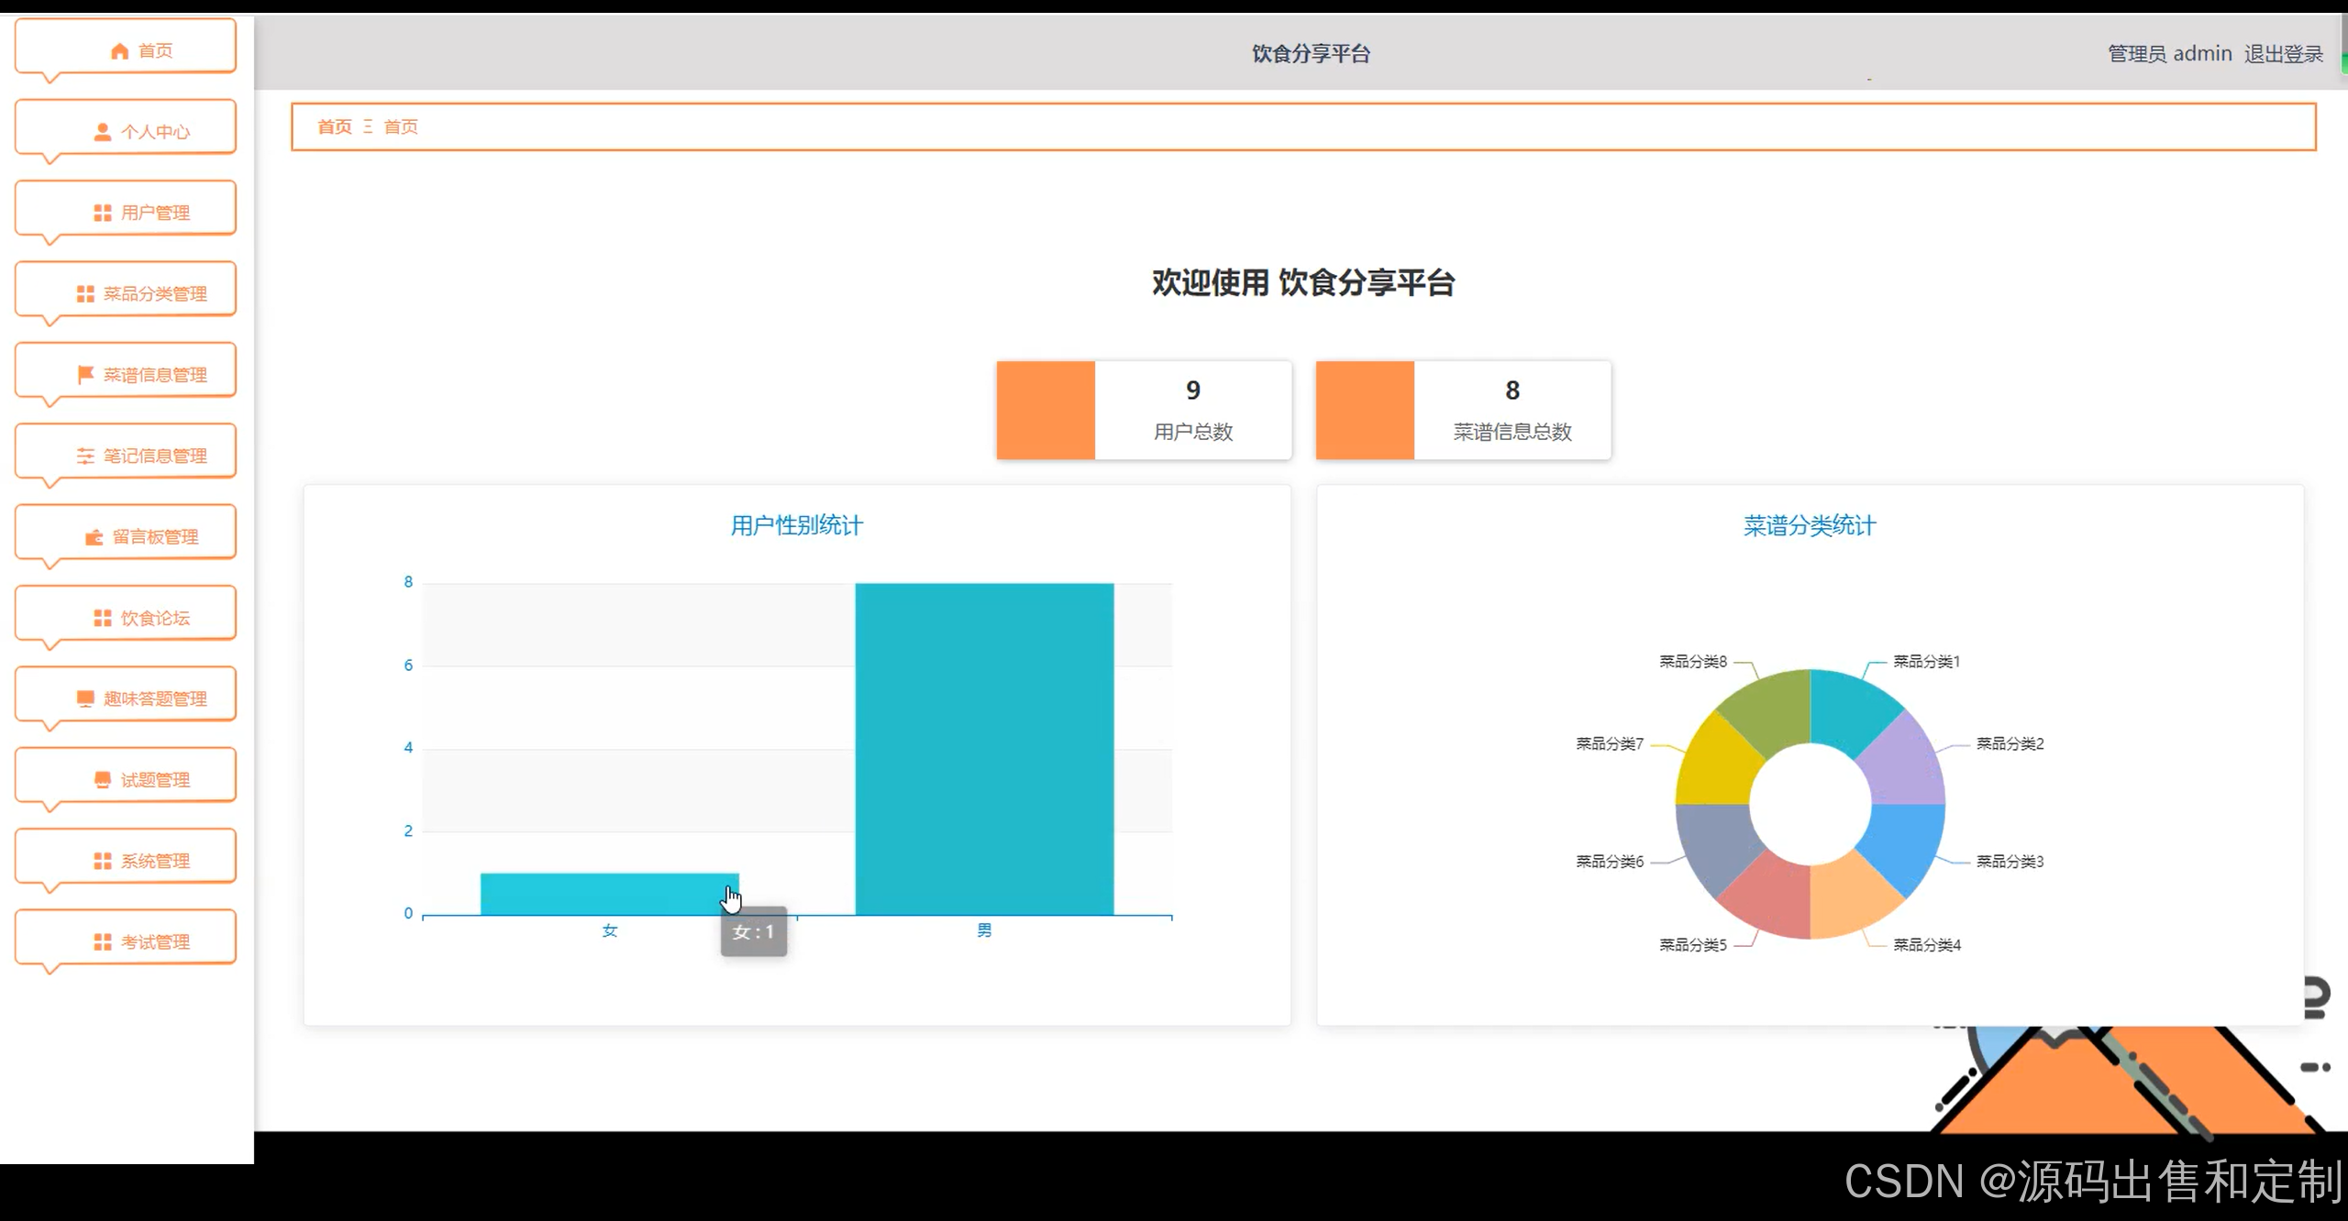Click the 管理员 admin label
2348x1221 pixels.
(2169, 54)
